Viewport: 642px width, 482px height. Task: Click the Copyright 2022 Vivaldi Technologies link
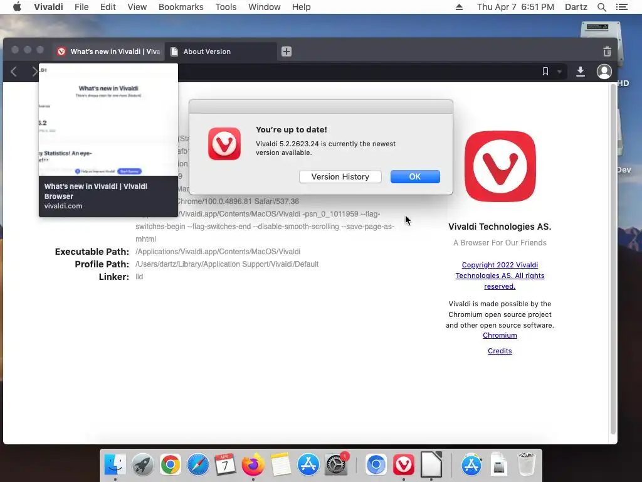[500, 276]
